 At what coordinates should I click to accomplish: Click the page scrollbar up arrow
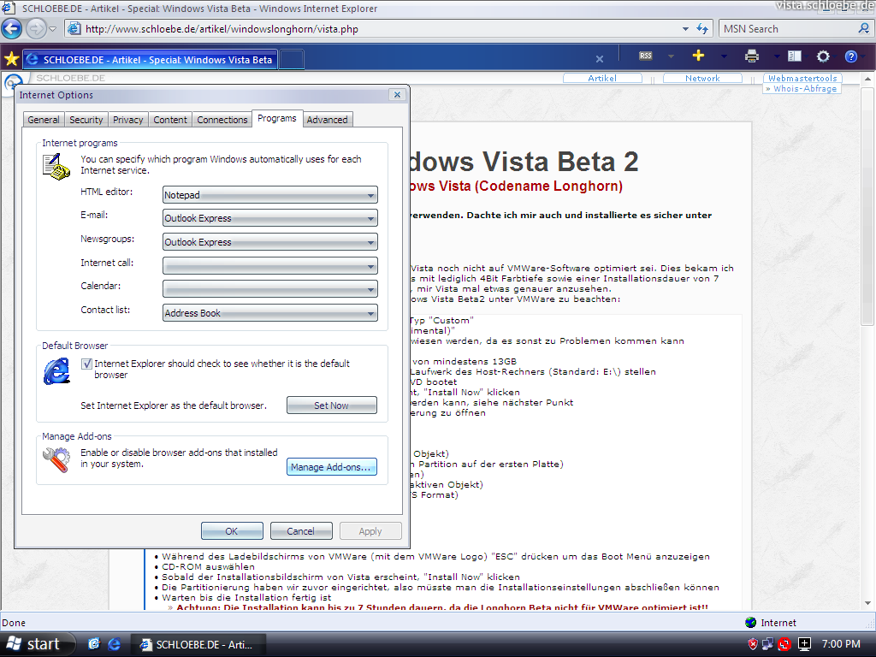coord(867,79)
